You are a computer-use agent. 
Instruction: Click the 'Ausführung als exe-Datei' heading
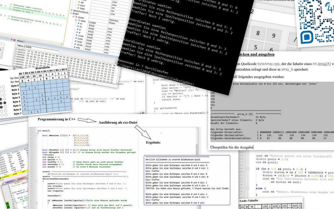pyautogui.click(x=118, y=122)
